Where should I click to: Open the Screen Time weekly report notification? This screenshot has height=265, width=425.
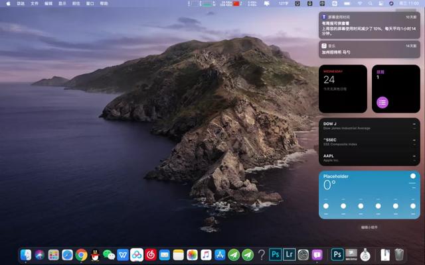click(x=369, y=25)
